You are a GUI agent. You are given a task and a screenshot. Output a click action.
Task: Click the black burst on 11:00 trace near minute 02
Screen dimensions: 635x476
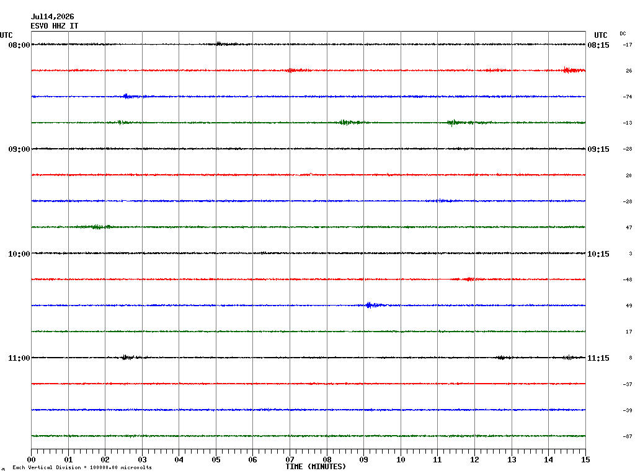click(130, 357)
